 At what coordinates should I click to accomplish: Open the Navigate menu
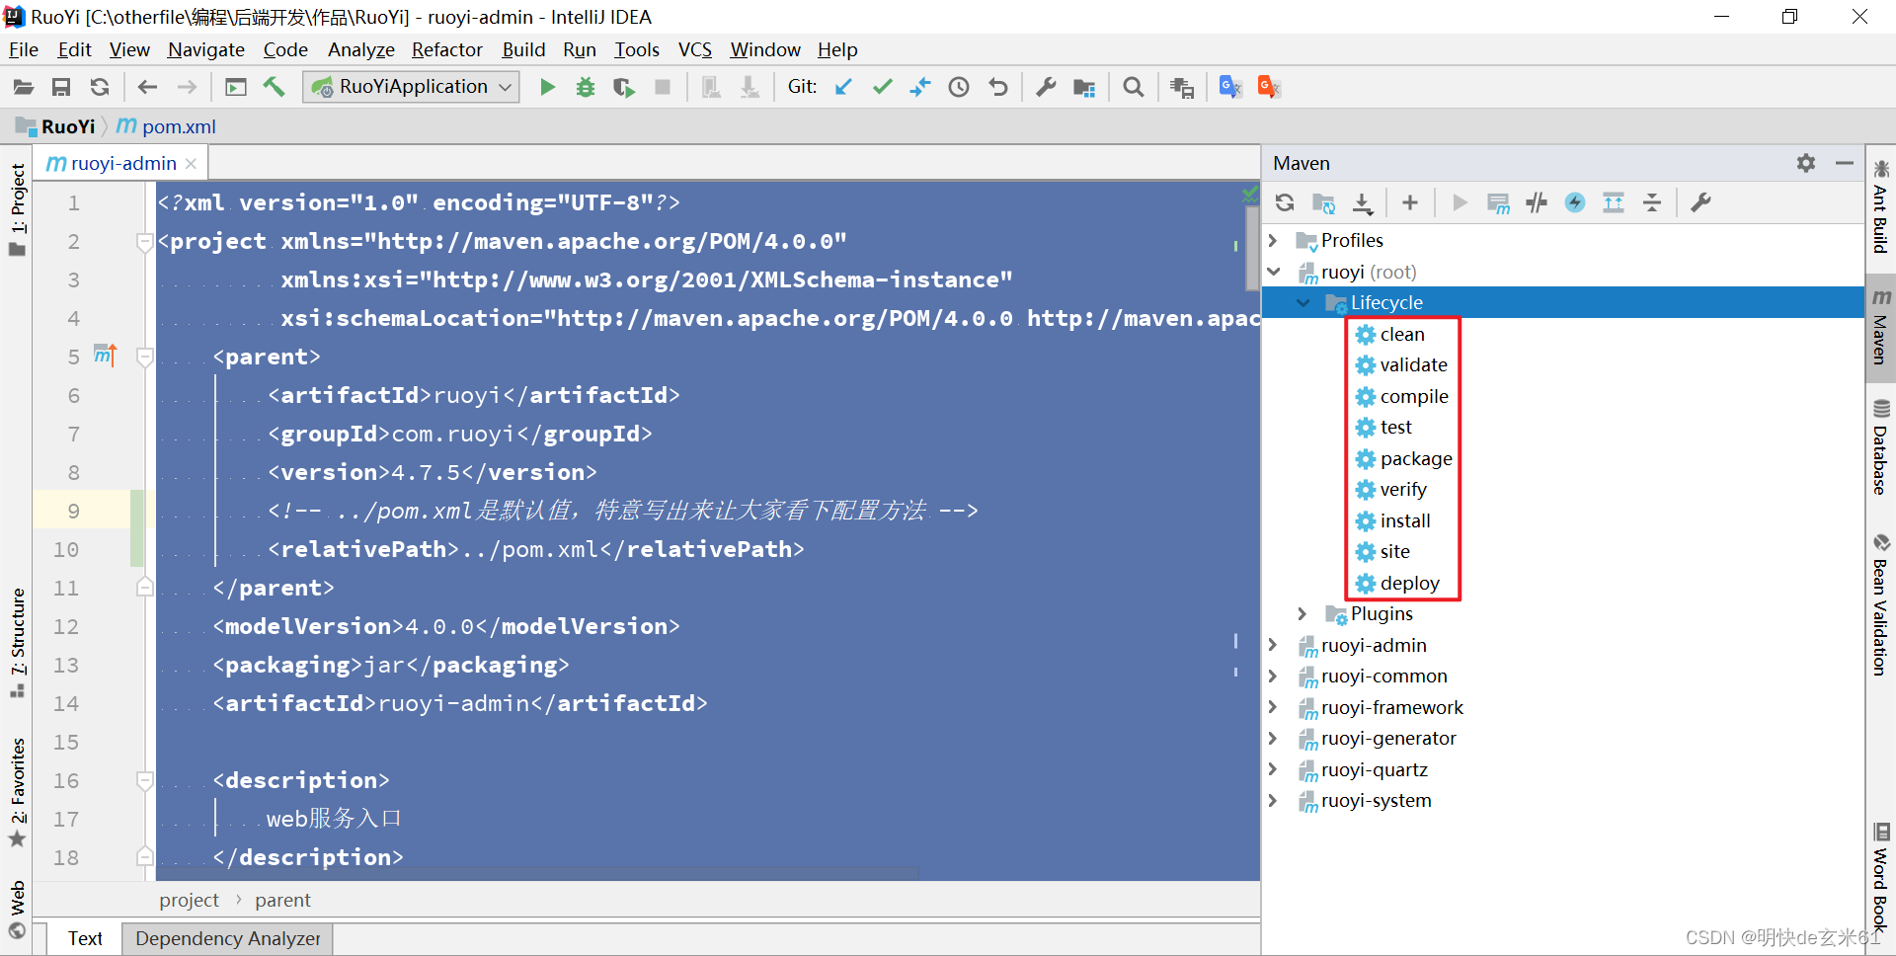(205, 49)
